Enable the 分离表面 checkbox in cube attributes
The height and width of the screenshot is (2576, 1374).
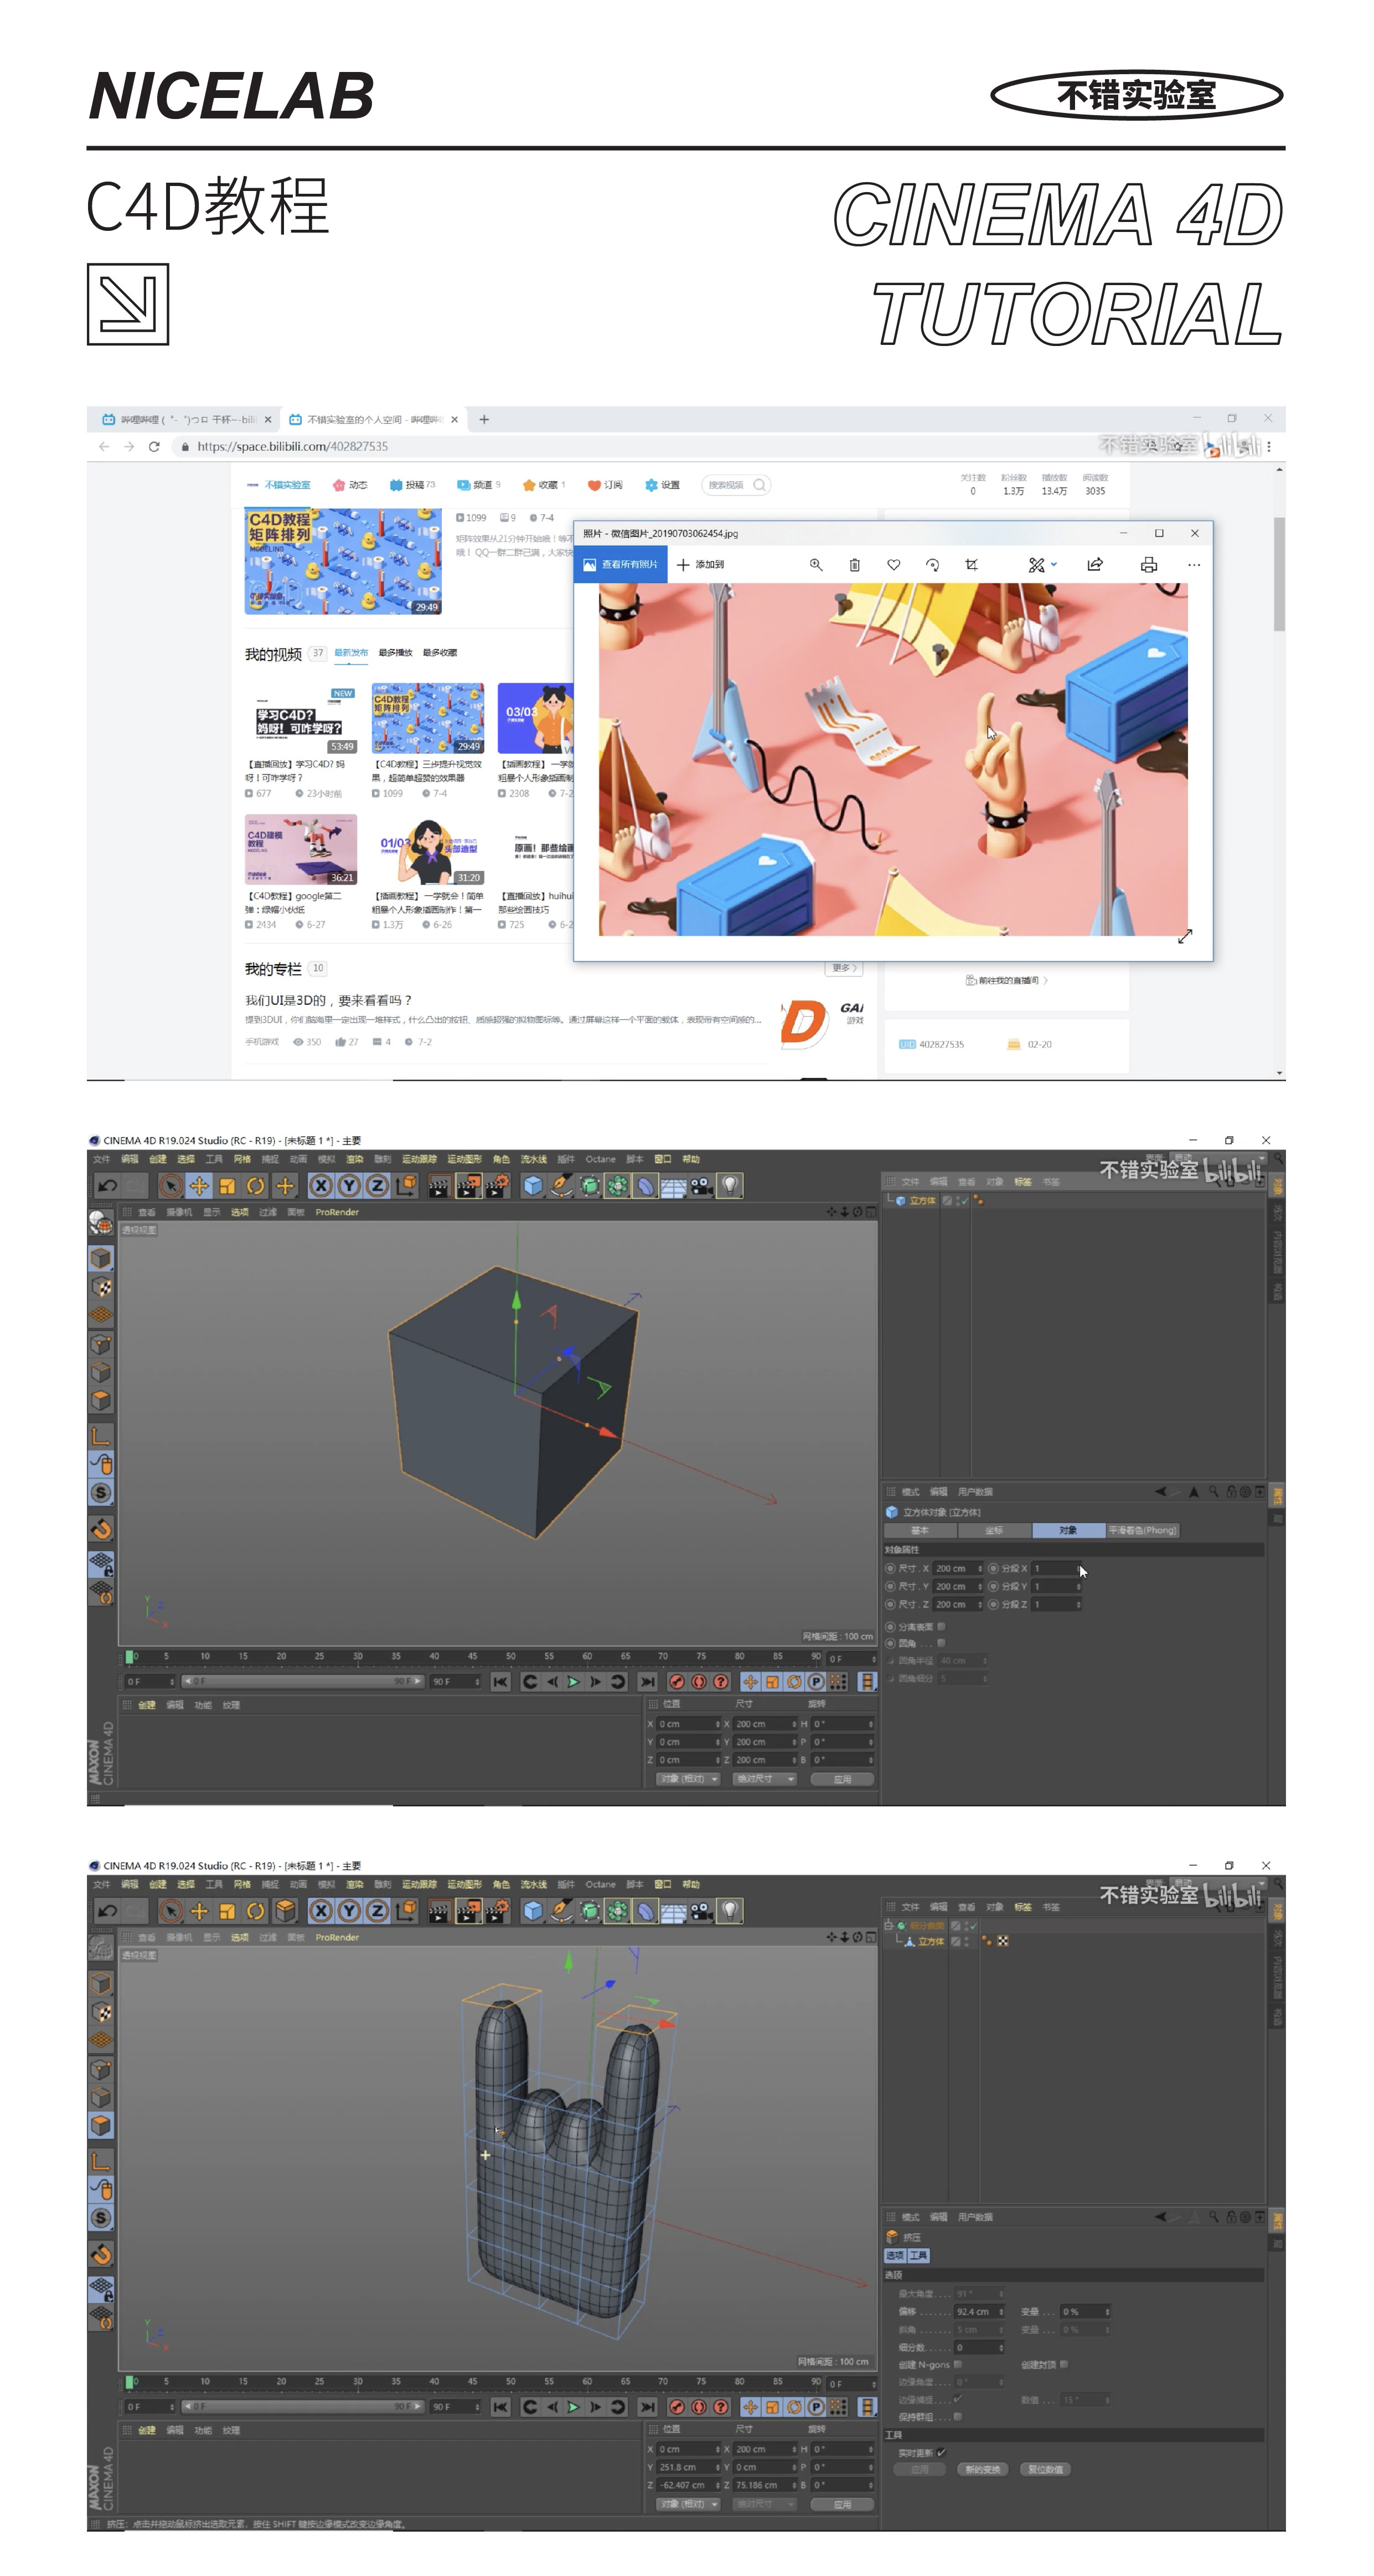pos(941,1626)
